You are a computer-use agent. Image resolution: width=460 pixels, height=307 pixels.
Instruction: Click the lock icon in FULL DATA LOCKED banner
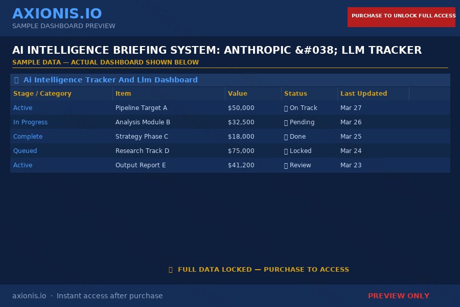tap(171, 269)
